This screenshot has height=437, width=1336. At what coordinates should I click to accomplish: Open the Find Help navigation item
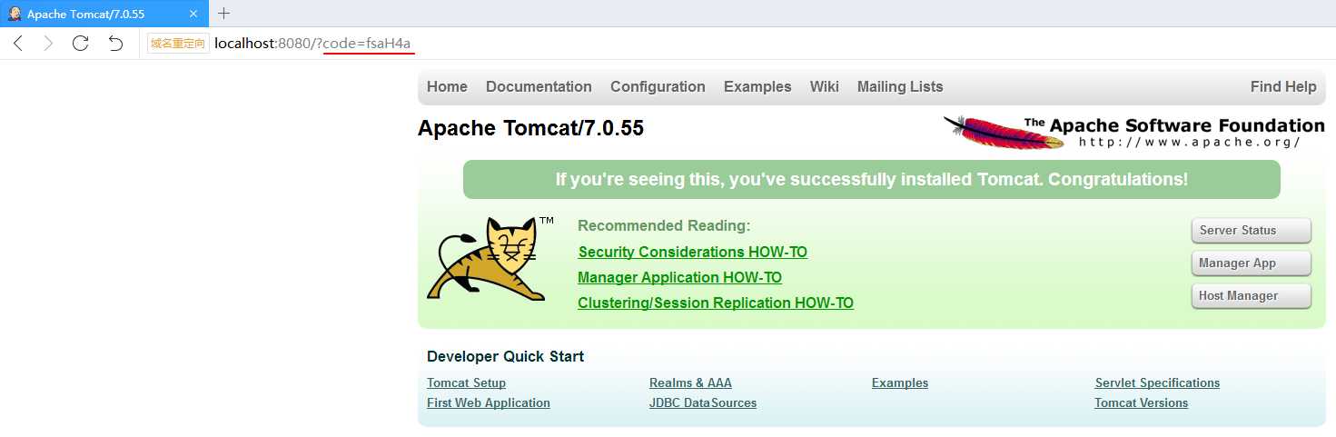(x=1283, y=86)
